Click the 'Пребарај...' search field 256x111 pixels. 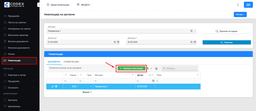click(179, 68)
